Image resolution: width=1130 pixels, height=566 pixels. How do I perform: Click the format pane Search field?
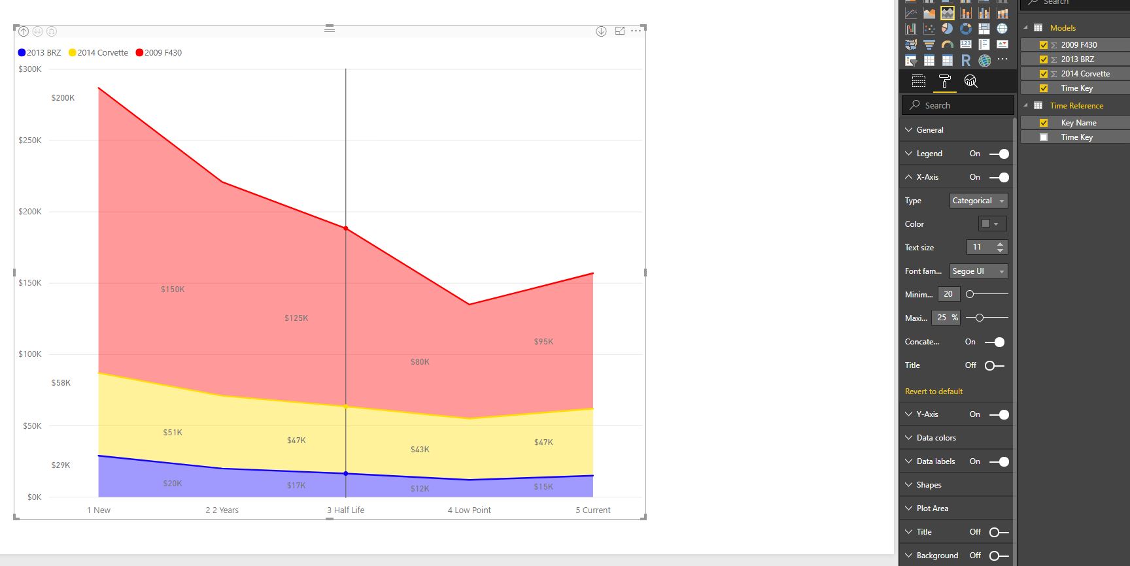[957, 105]
